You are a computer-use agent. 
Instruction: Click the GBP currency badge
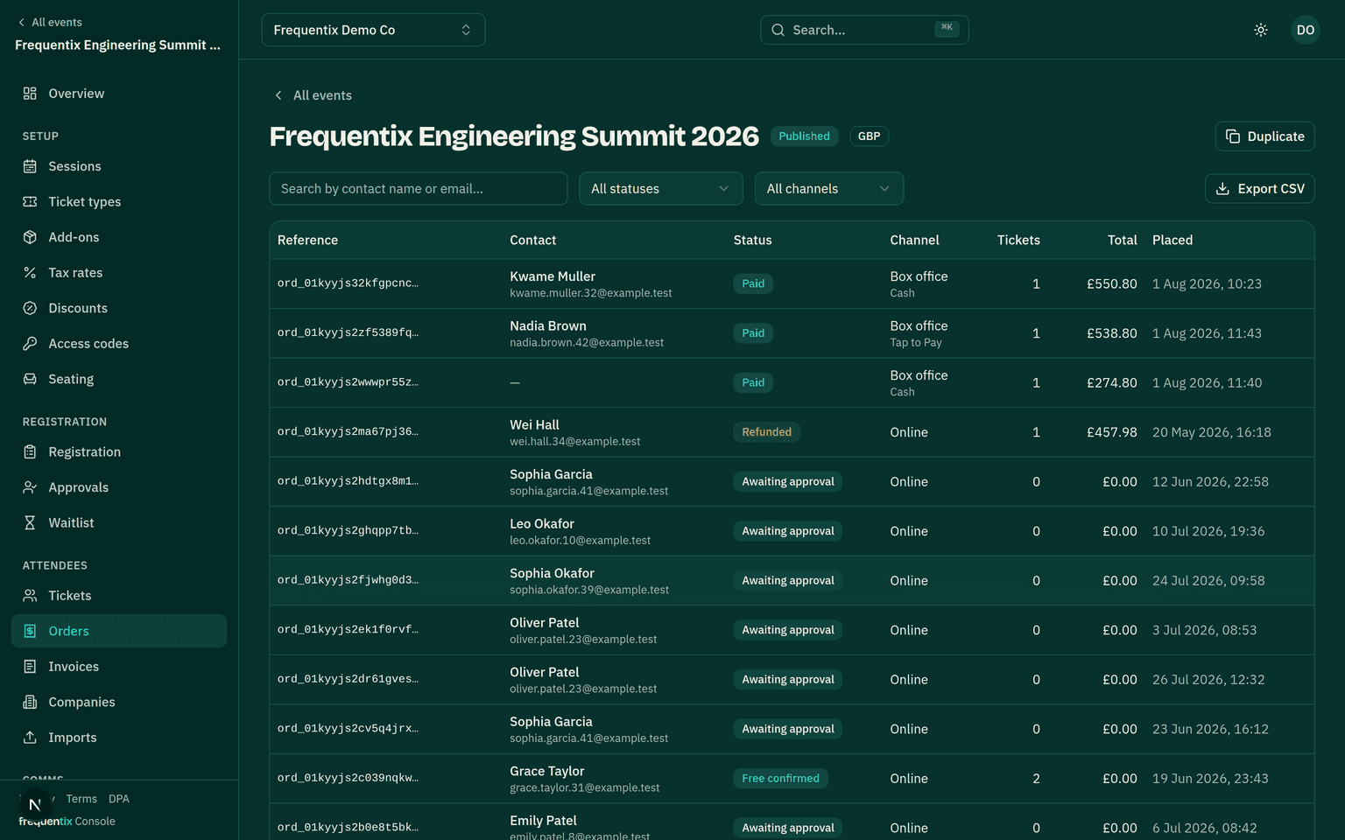(x=869, y=136)
